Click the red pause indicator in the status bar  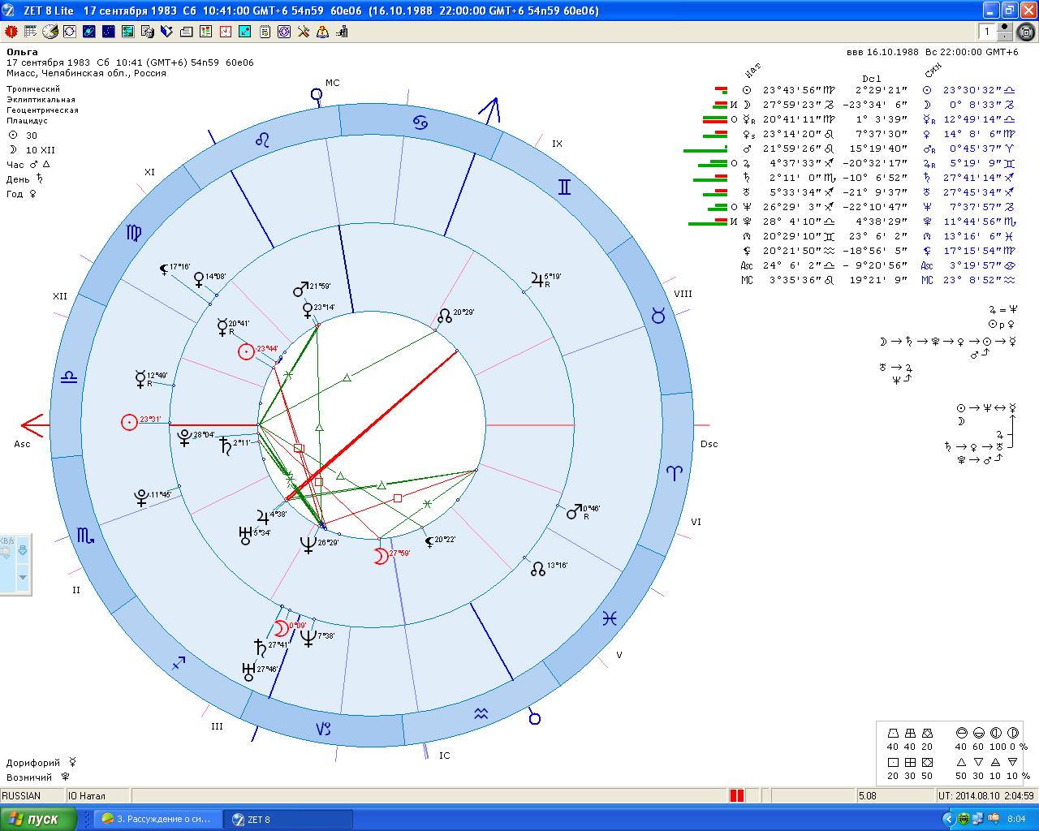coord(737,795)
